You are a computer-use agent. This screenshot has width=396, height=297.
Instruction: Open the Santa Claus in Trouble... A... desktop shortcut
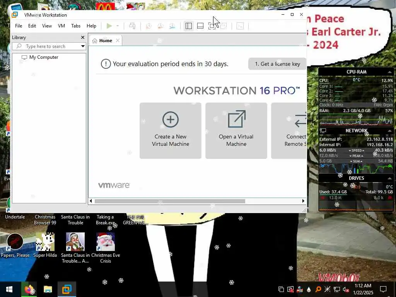click(x=75, y=248)
